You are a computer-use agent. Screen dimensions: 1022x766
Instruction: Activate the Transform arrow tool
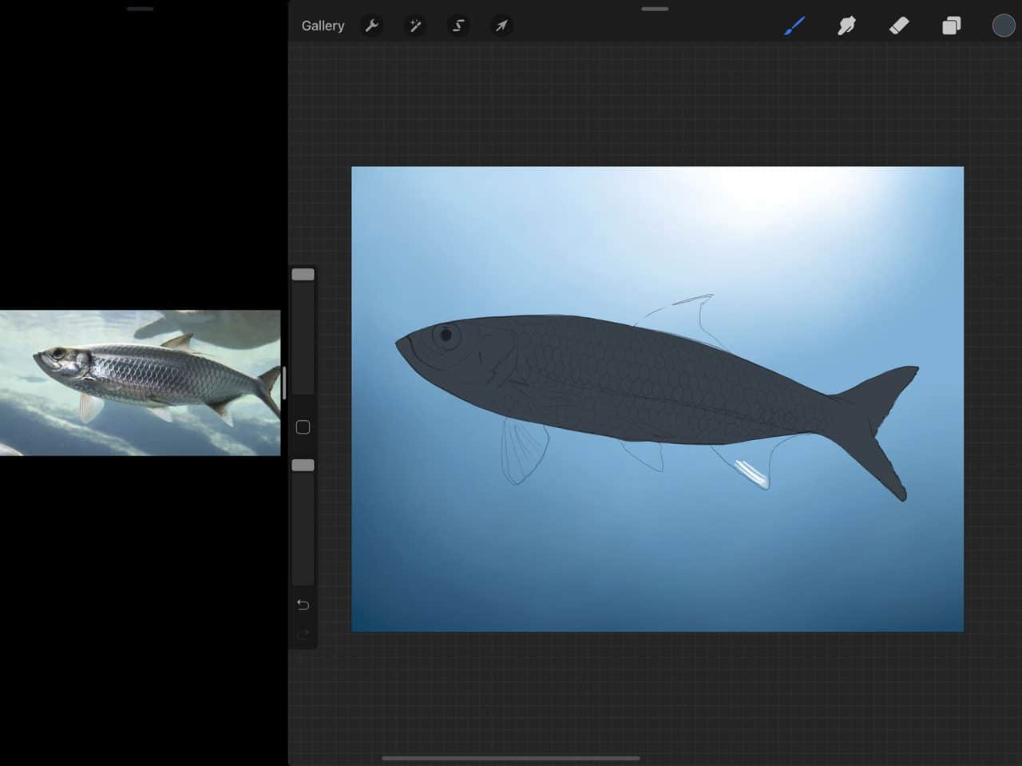[501, 25]
